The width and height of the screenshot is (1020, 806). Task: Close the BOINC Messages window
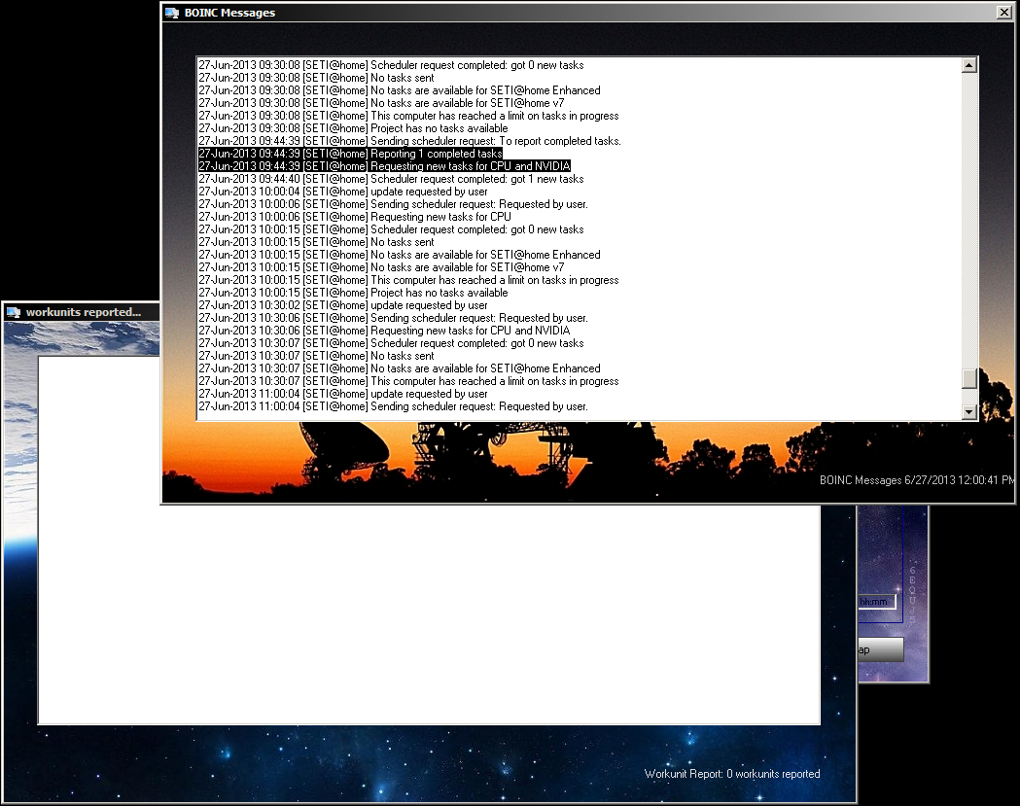[x=1004, y=12]
